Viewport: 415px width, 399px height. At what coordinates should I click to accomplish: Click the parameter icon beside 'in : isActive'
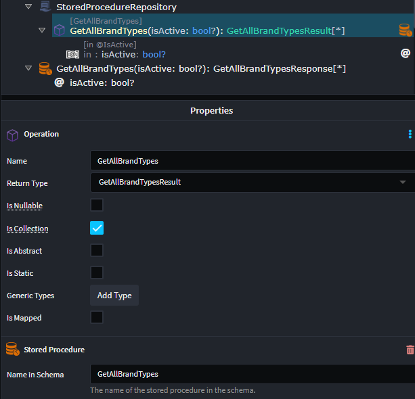pyautogui.click(x=72, y=55)
